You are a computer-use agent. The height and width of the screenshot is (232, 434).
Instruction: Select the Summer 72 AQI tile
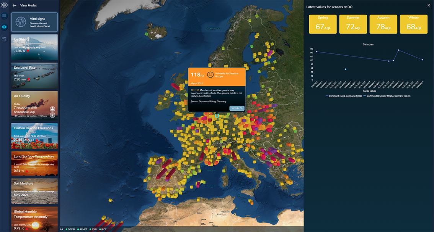353,24
